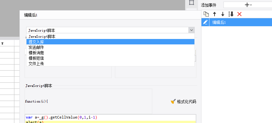Move event down with the down arrow

223,14
